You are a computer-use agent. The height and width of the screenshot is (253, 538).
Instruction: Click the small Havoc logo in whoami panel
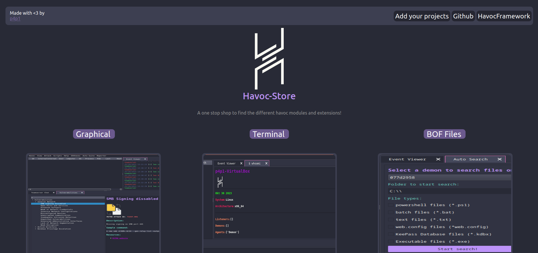(220, 182)
